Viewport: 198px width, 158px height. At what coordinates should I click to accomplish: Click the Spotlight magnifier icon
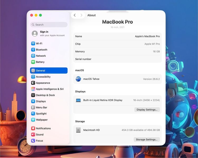[33, 114]
